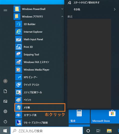
Task: Open the user account icon
Action: [x=5, y=81]
